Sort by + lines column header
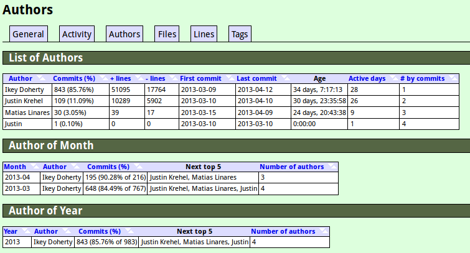This screenshot has height=253, width=470. coord(121,79)
